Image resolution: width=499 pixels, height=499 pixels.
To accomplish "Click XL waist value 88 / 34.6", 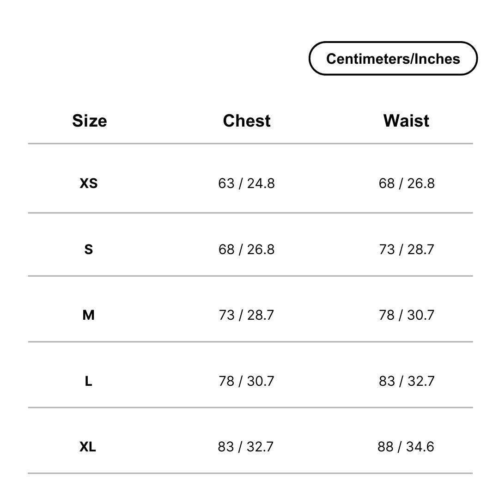I will tap(406, 447).
